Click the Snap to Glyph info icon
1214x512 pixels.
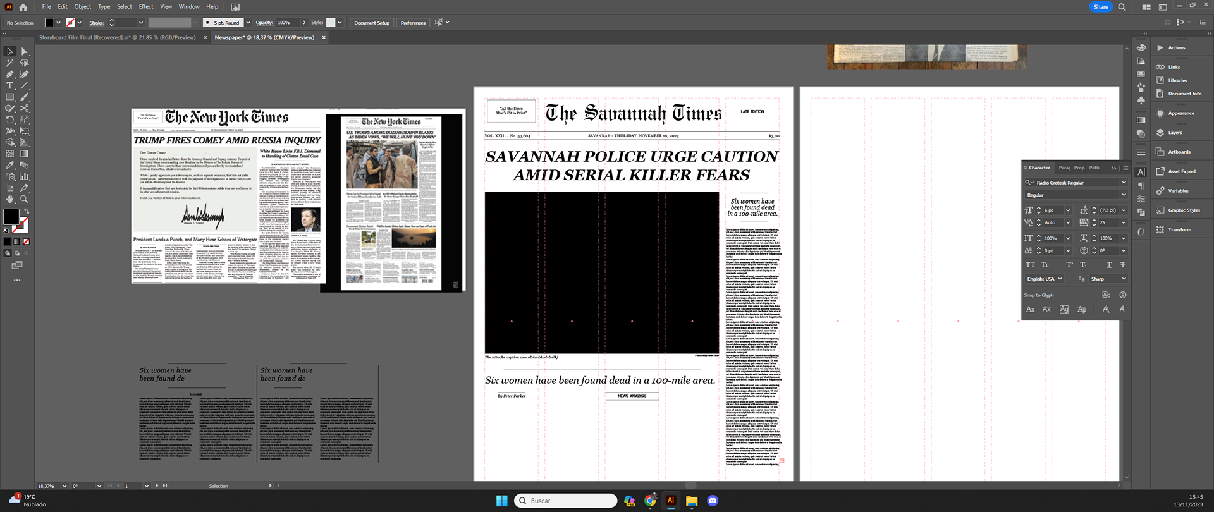(1123, 295)
